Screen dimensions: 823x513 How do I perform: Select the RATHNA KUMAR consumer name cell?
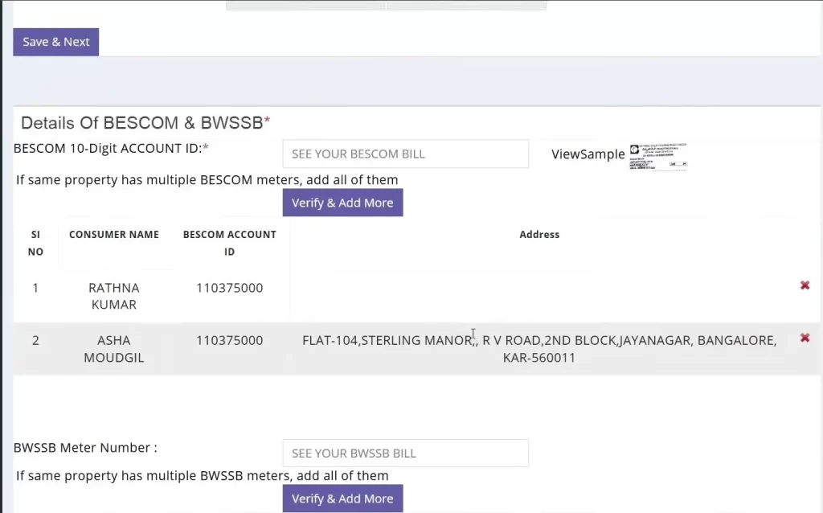pyautogui.click(x=114, y=296)
